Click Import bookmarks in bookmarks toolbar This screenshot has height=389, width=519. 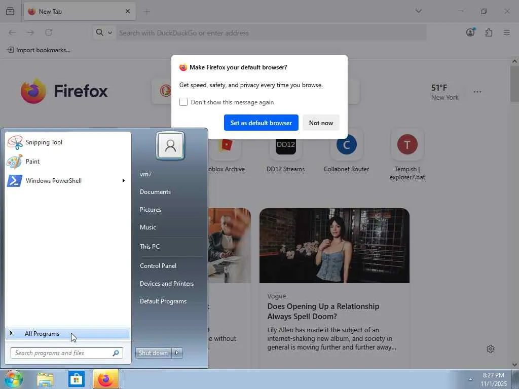click(x=39, y=50)
